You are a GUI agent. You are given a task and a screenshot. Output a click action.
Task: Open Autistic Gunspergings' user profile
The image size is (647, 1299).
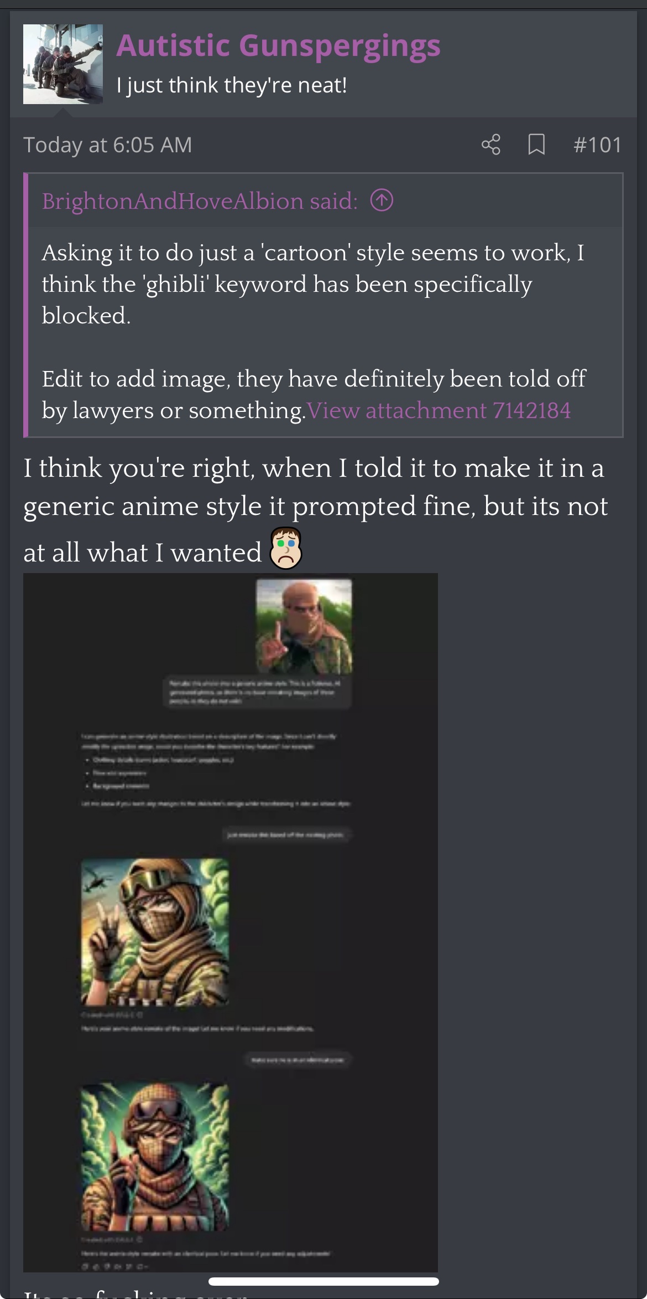(x=278, y=45)
